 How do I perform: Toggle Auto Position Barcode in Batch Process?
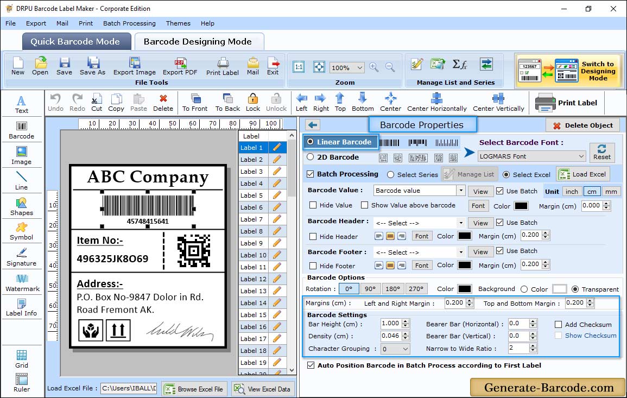pyautogui.click(x=311, y=365)
